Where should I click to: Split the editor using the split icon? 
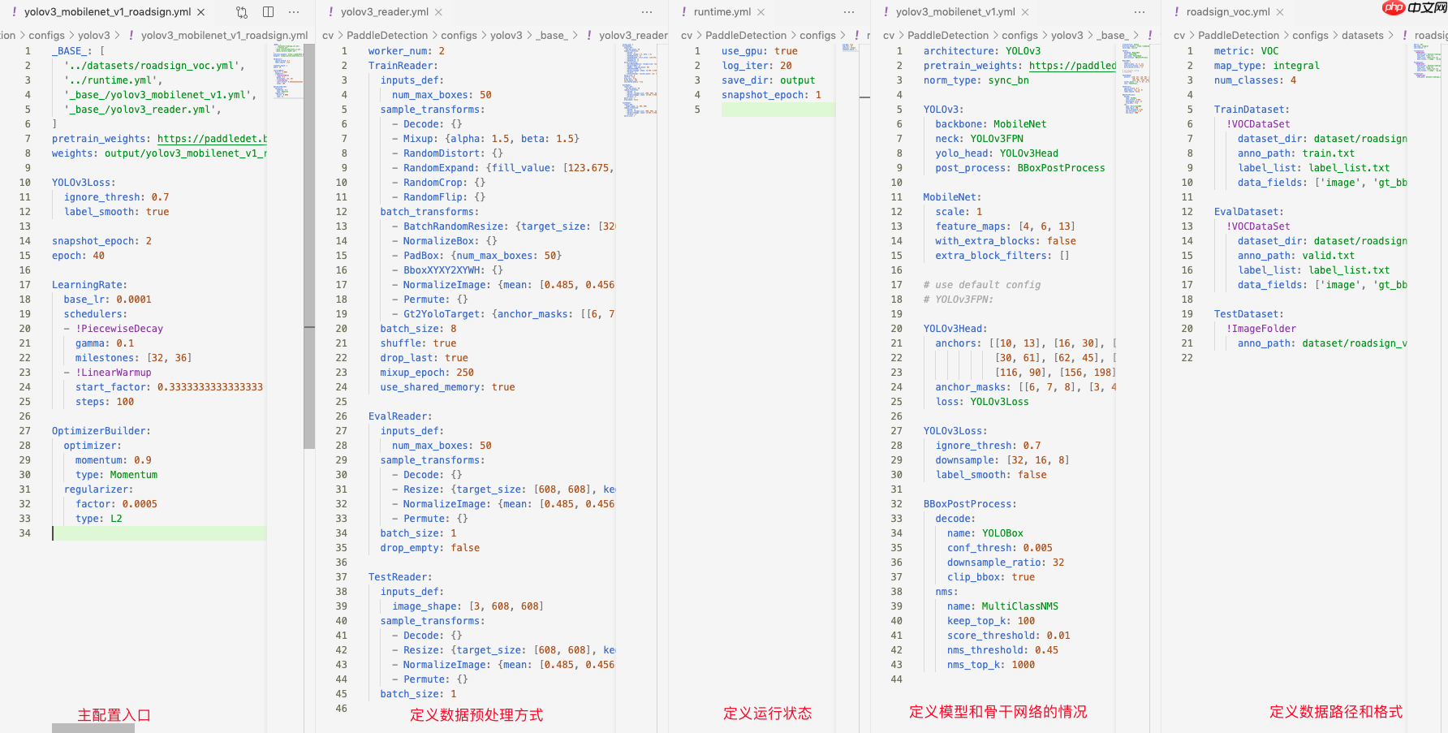268,12
